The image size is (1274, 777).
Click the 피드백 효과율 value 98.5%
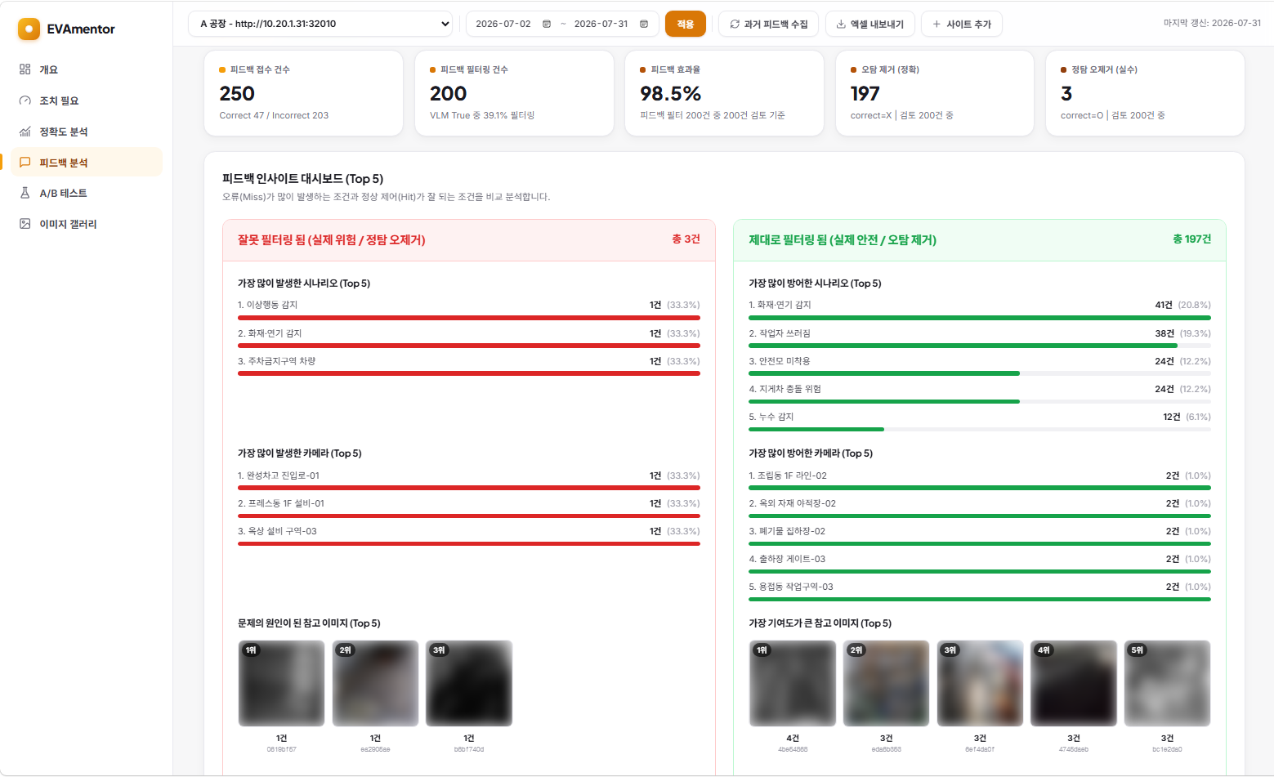pyautogui.click(x=670, y=94)
